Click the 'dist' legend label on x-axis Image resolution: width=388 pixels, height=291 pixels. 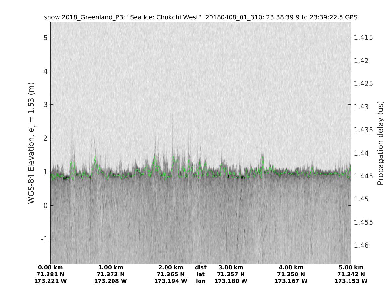(x=201, y=268)
